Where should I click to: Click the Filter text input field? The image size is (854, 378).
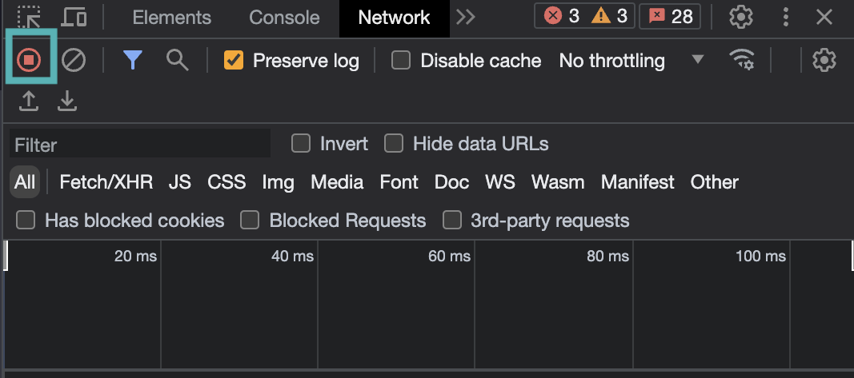(140, 145)
